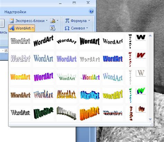Expand the Формула dropdown arrow

tap(89, 21)
